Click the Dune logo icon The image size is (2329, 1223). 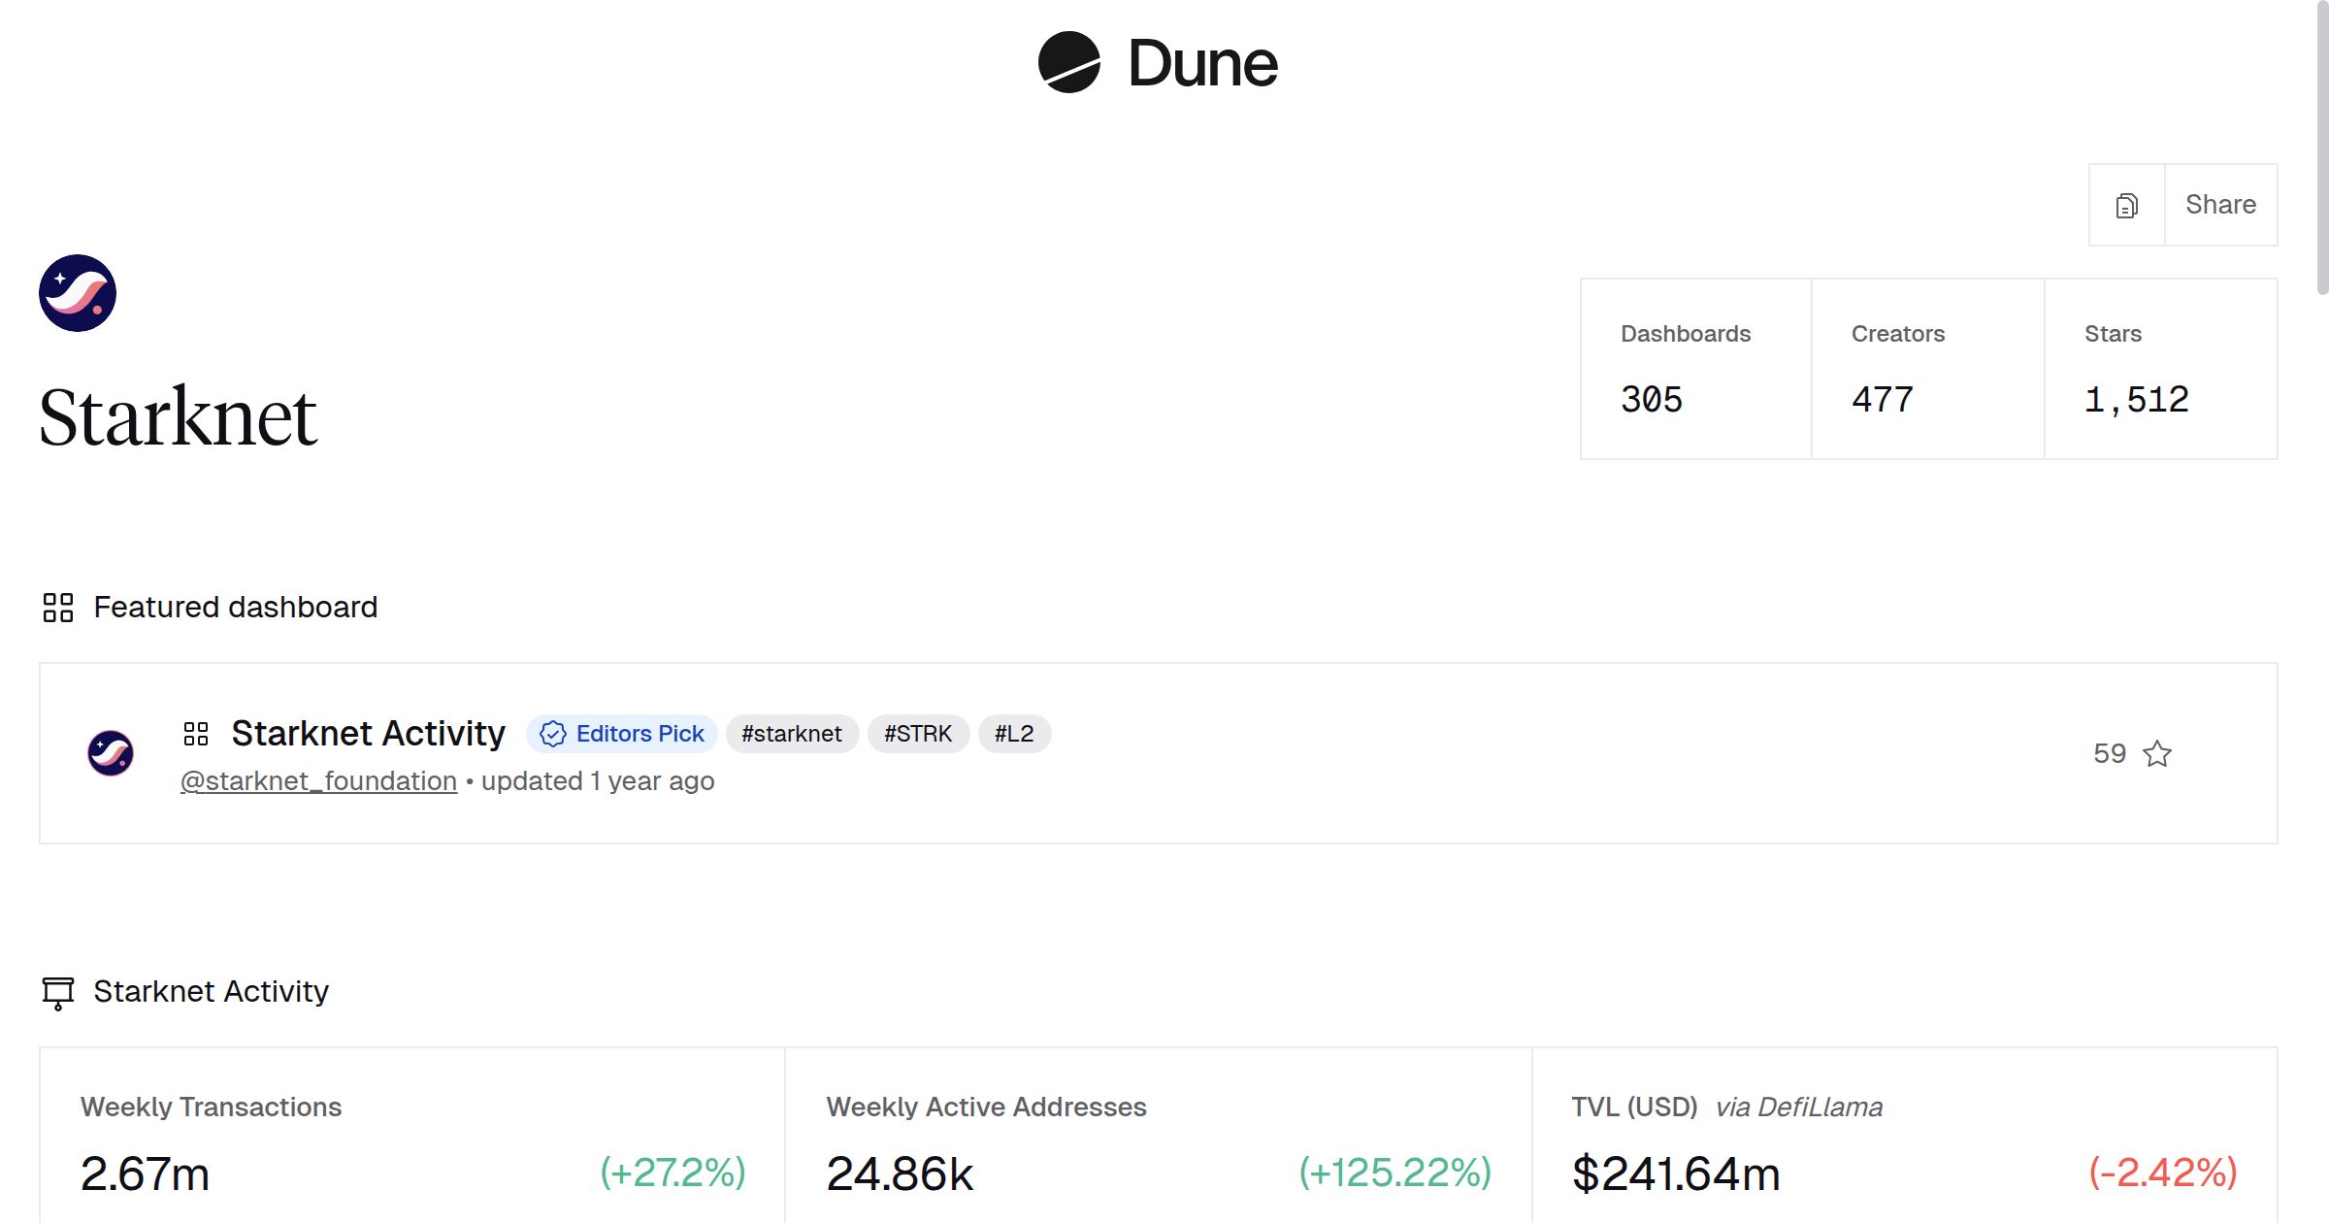click(1068, 63)
